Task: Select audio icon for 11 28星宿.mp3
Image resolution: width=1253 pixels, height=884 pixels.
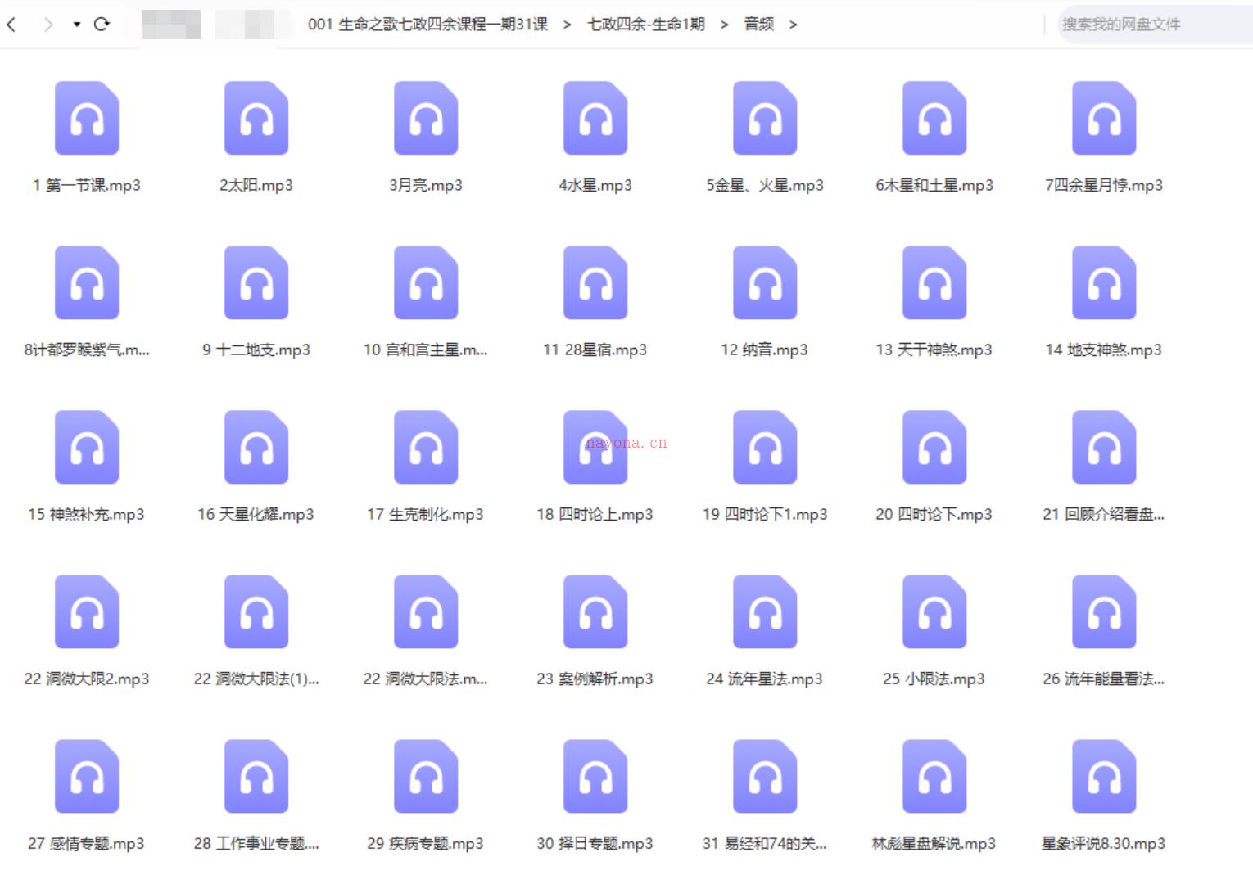Action: pos(595,282)
